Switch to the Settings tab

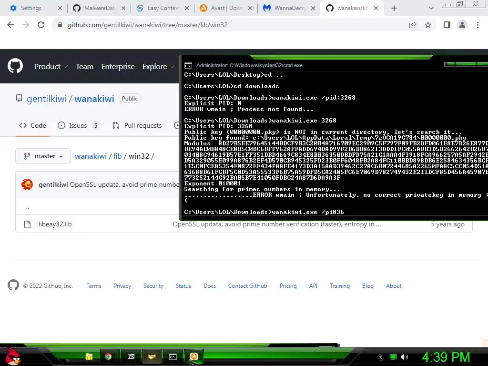pyautogui.click(x=31, y=8)
